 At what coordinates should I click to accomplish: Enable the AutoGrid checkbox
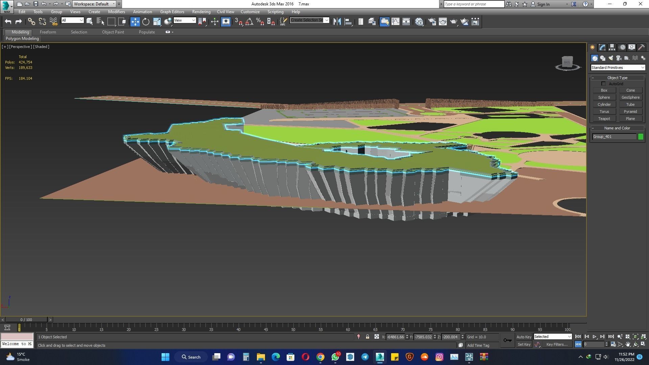click(x=603, y=84)
